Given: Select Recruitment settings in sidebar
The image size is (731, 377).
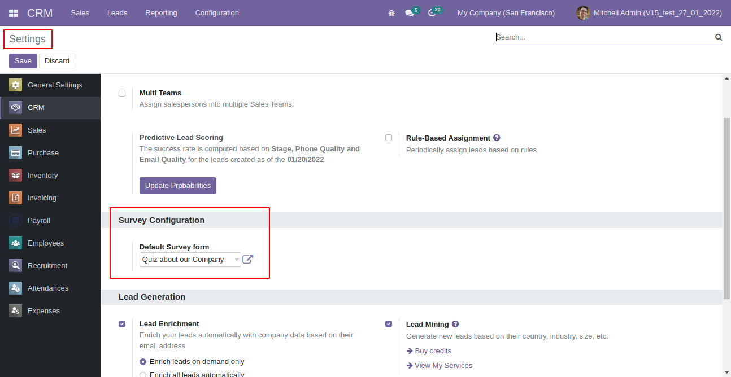Looking at the screenshot, I should (x=50, y=266).
